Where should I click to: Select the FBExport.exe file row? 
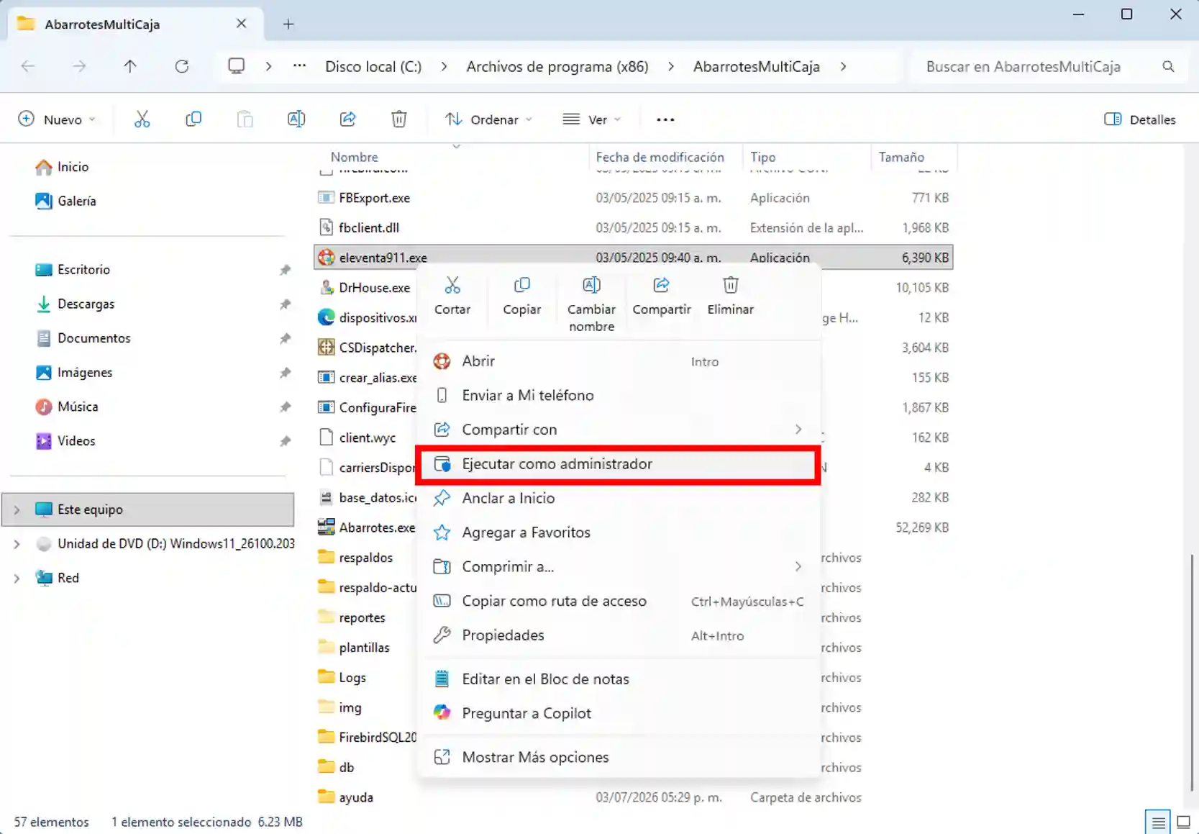click(x=633, y=198)
